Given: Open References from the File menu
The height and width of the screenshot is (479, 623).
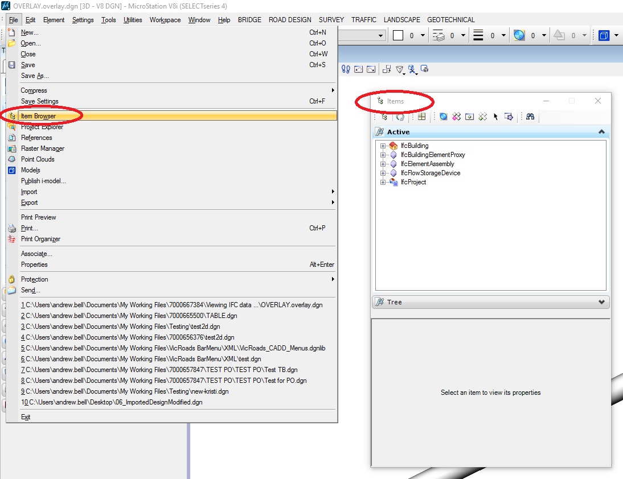Looking at the screenshot, I should (x=171, y=138).
